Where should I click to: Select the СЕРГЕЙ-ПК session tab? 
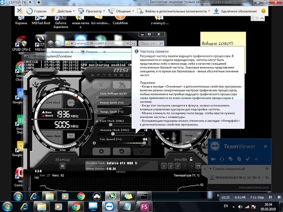point(18,2)
